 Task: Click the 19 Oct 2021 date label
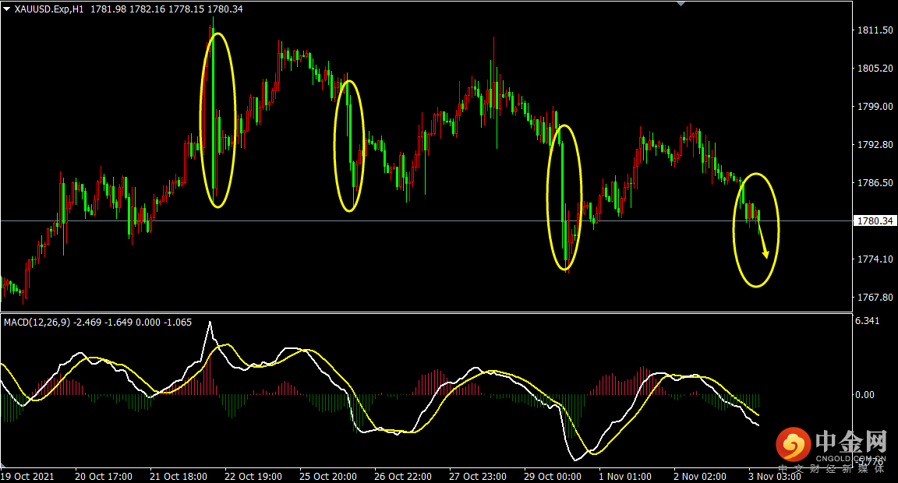pyautogui.click(x=27, y=476)
